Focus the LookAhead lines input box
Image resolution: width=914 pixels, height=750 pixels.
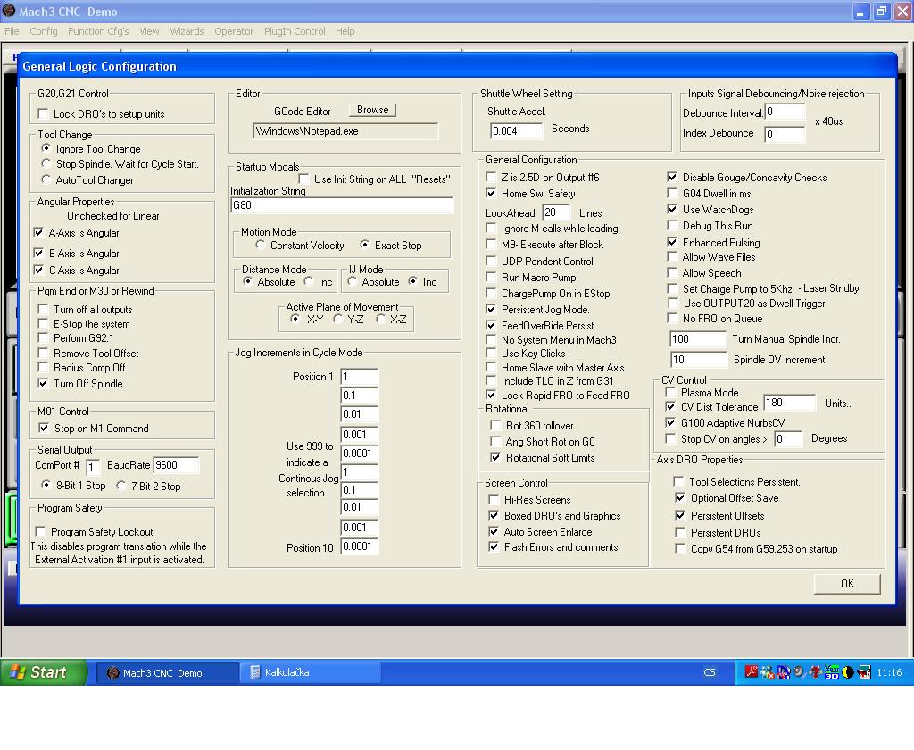(555, 212)
